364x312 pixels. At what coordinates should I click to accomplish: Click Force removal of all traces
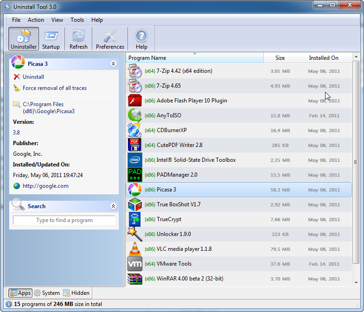click(55, 88)
